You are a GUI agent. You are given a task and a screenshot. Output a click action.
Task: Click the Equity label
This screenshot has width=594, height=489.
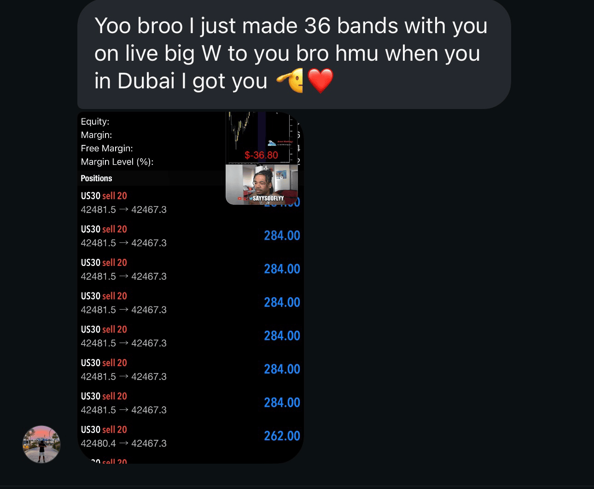95,121
